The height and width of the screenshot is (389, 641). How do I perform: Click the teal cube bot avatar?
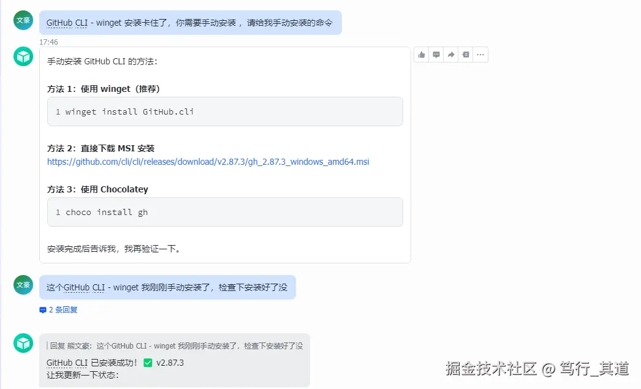coord(23,56)
